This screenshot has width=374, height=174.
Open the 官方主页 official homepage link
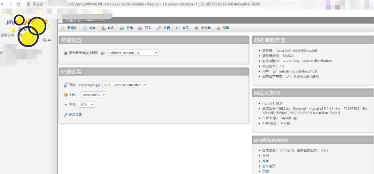pyautogui.click(x=269, y=166)
